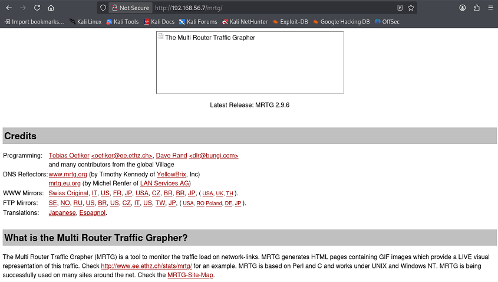
Task: Open the extensions puzzle icon
Action: (477, 8)
